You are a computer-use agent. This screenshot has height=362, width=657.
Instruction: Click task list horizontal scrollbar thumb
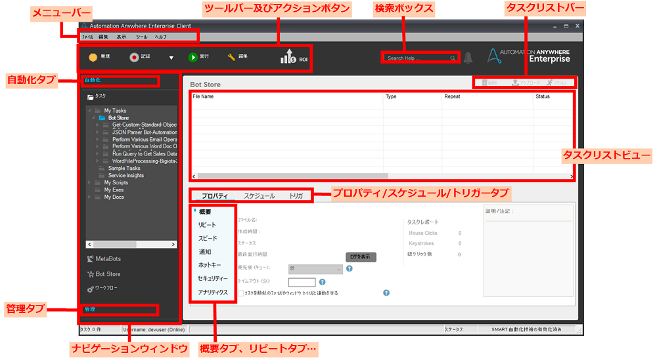[292, 176]
